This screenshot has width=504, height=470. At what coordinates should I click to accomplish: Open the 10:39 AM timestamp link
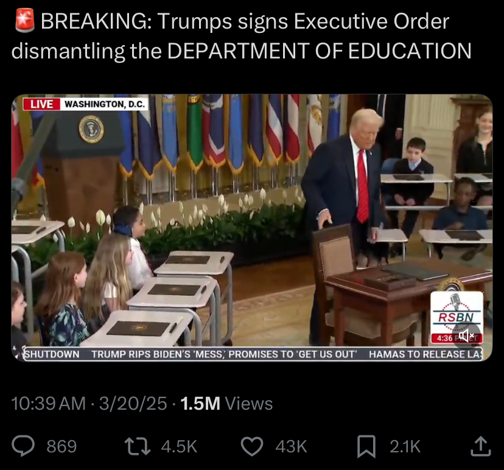49,404
